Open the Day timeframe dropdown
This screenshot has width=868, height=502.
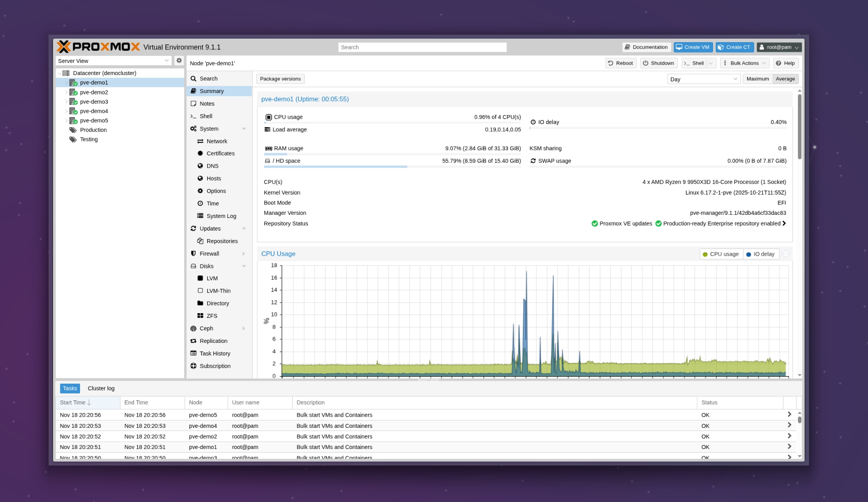point(703,79)
